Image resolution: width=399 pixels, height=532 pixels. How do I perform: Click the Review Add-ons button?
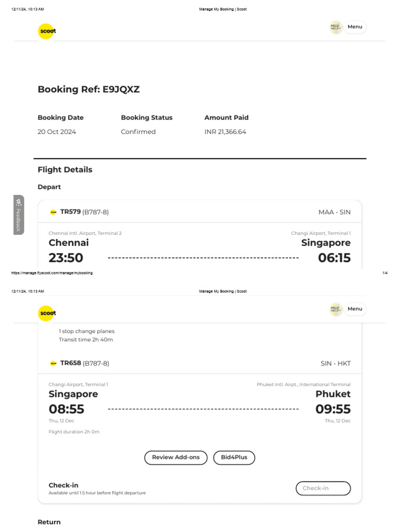pyautogui.click(x=176, y=458)
